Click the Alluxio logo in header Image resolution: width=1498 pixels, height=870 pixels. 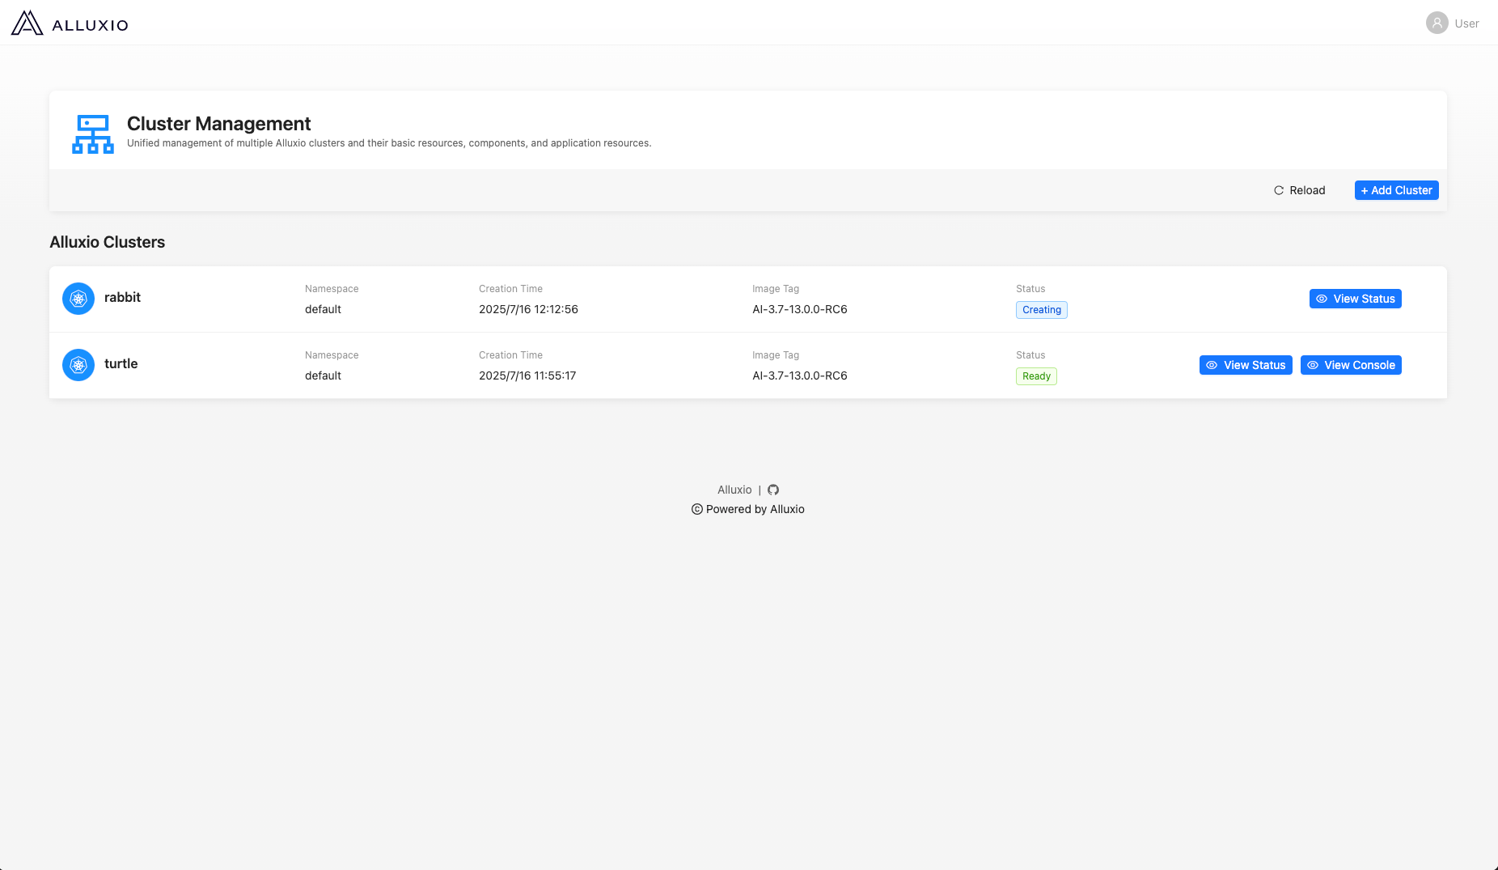[70, 23]
